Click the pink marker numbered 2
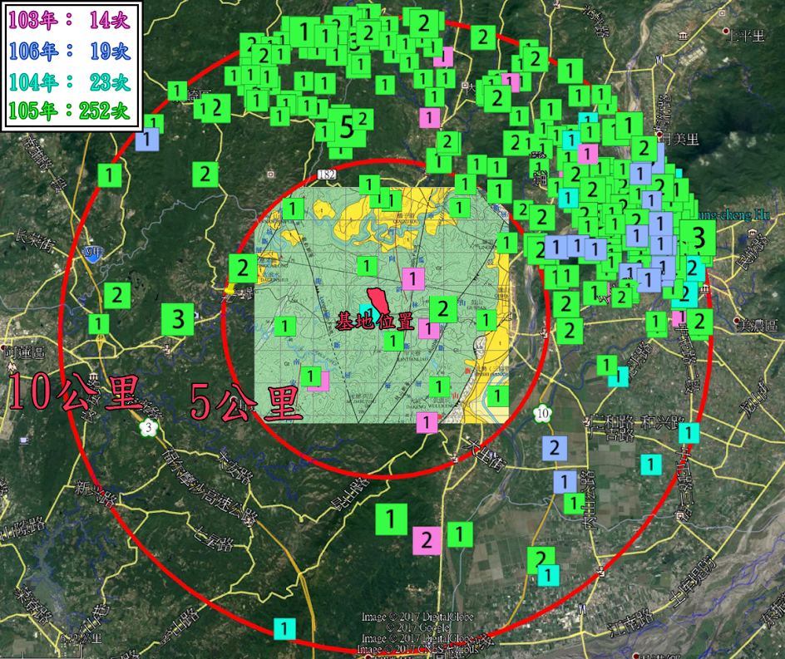The height and width of the screenshot is (659, 785). [427, 540]
